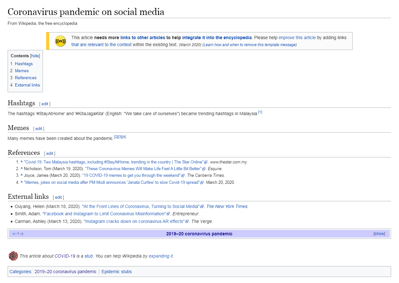Viewport: 399px width, 283px height.
Task: Click 'From Wikipedia, the free encyclopedia' tagline
Action: coord(42,24)
